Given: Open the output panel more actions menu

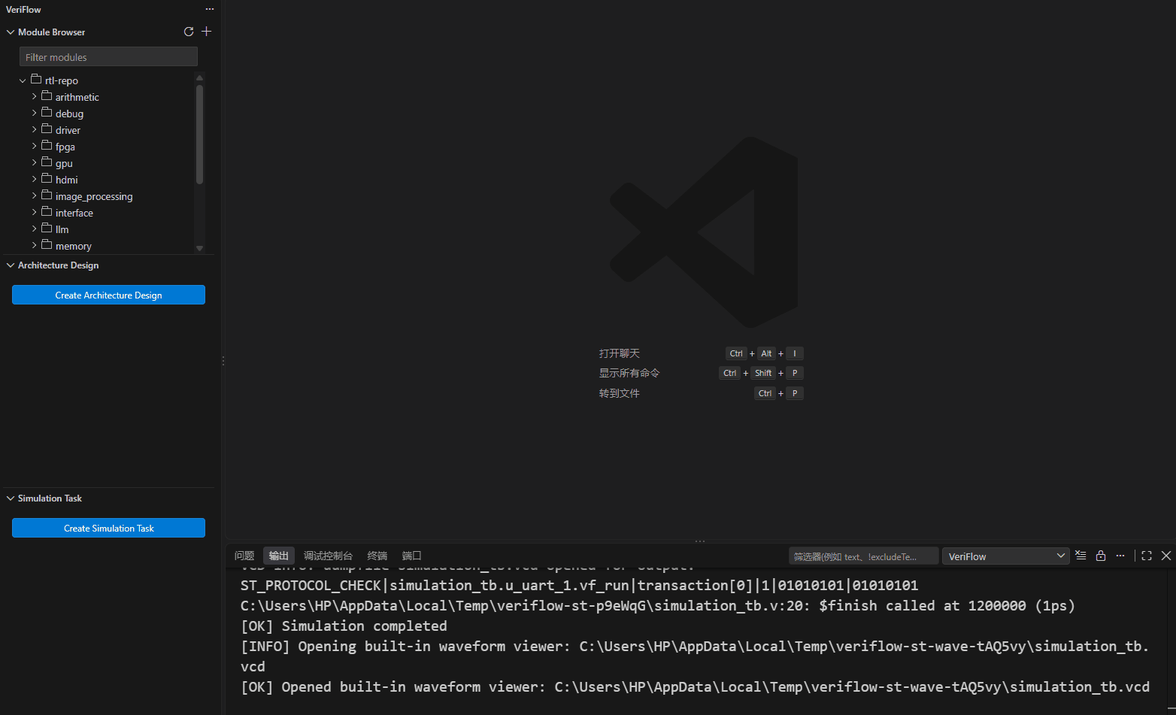Looking at the screenshot, I should coord(1120,556).
